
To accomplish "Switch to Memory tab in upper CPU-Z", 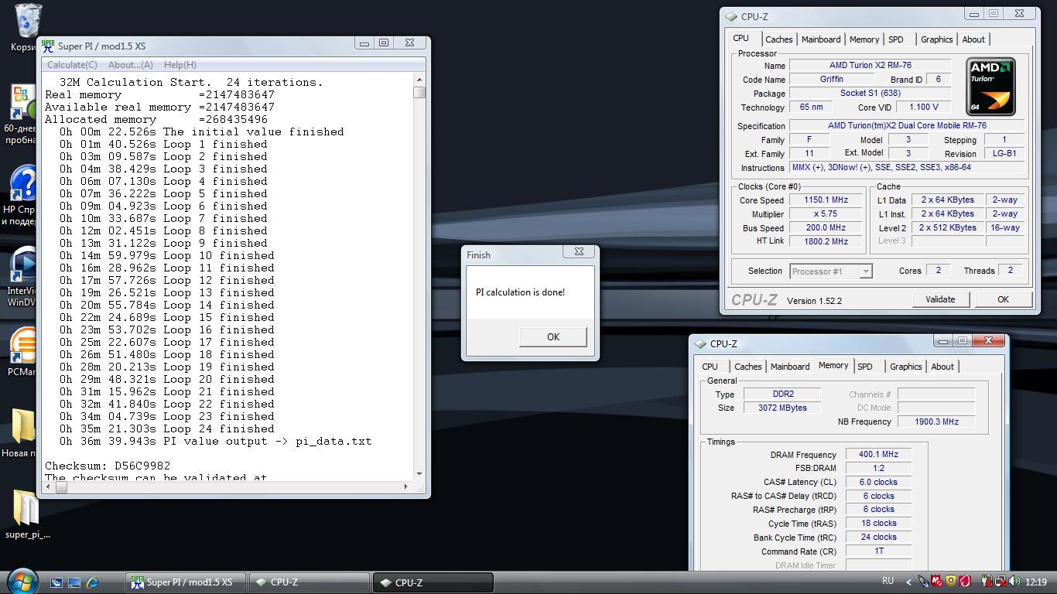I will [x=864, y=39].
